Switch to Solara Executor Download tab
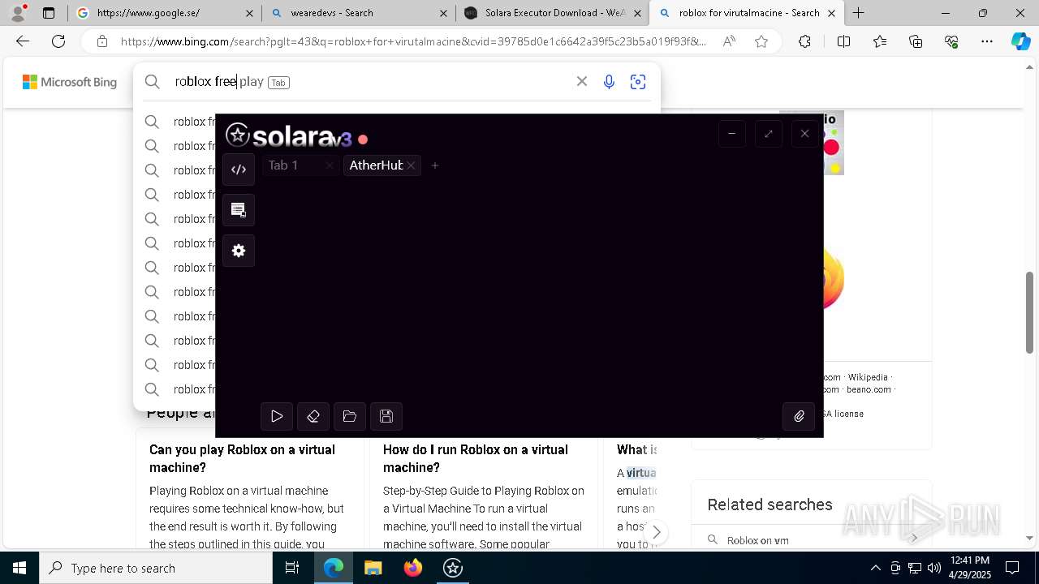Image resolution: width=1039 pixels, height=584 pixels. pyautogui.click(x=553, y=13)
